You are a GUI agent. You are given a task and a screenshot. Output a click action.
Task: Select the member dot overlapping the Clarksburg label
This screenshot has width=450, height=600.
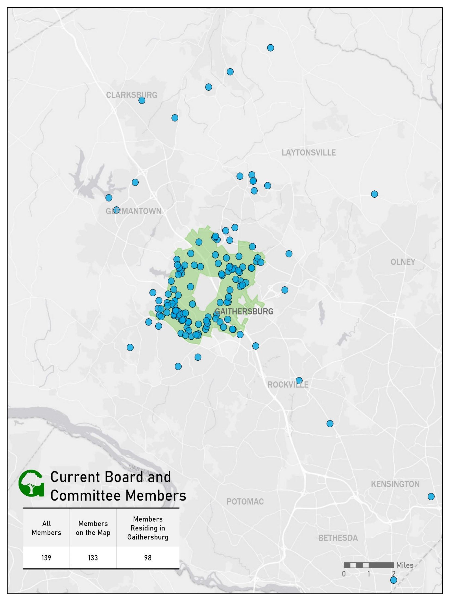click(142, 100)
